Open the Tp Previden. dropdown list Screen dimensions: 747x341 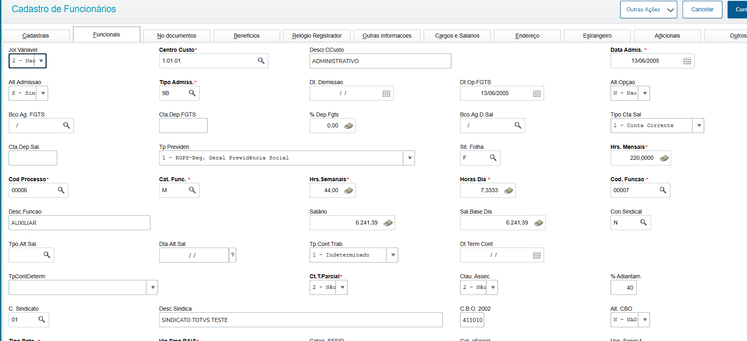point(409,158)
